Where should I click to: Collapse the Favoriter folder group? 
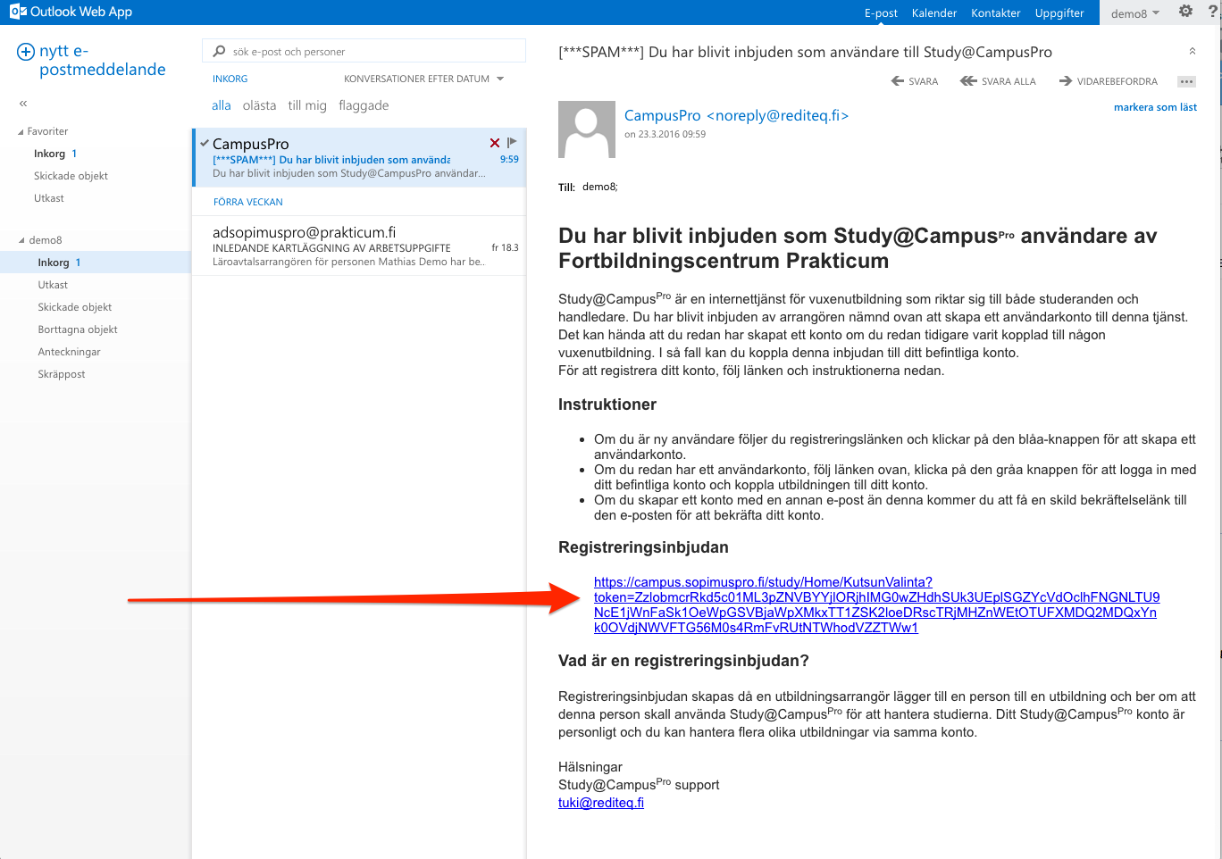(21, 132)
